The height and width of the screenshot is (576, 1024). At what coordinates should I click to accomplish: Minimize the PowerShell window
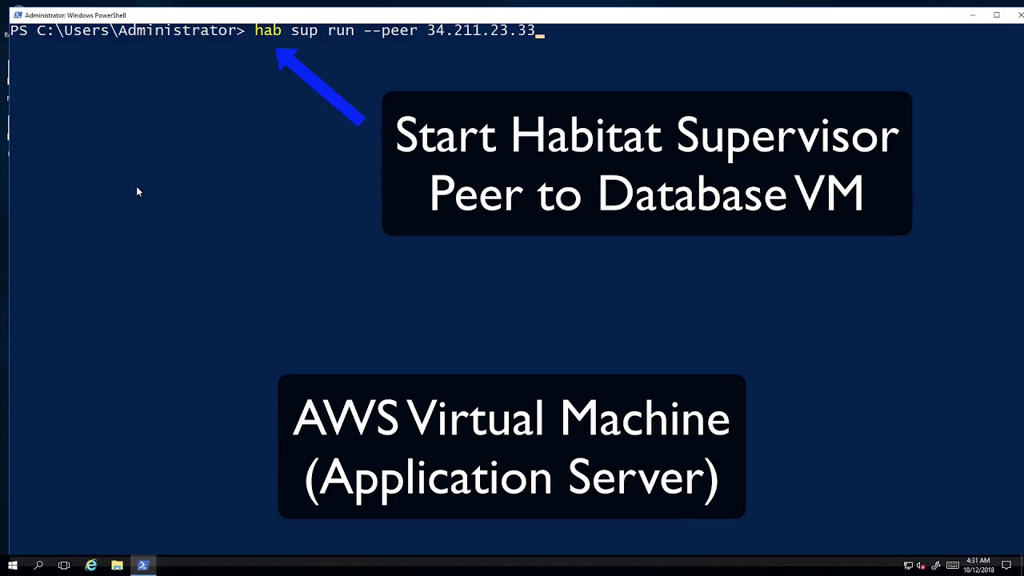(x=973, y=15)
